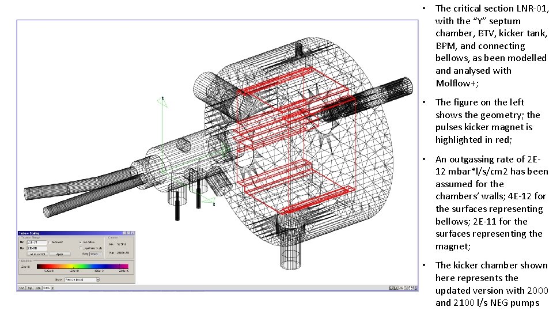The width and height of the screenshot is (553, 311).
Task: Click the Set to current button
Action: 37,254
